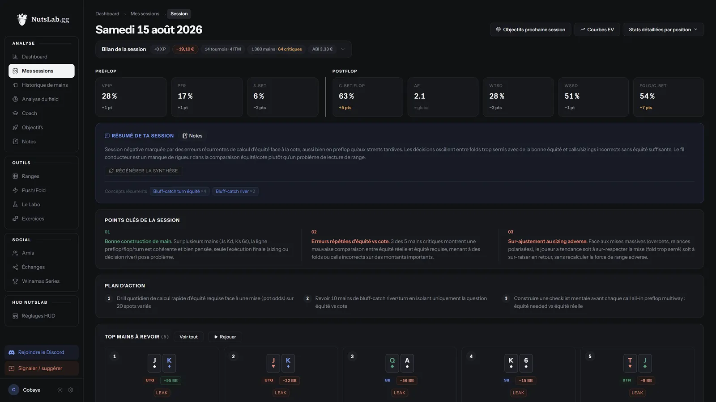Open the Échanges share icon
Viewport: 716px width, 402px height.
pos(15,267)
